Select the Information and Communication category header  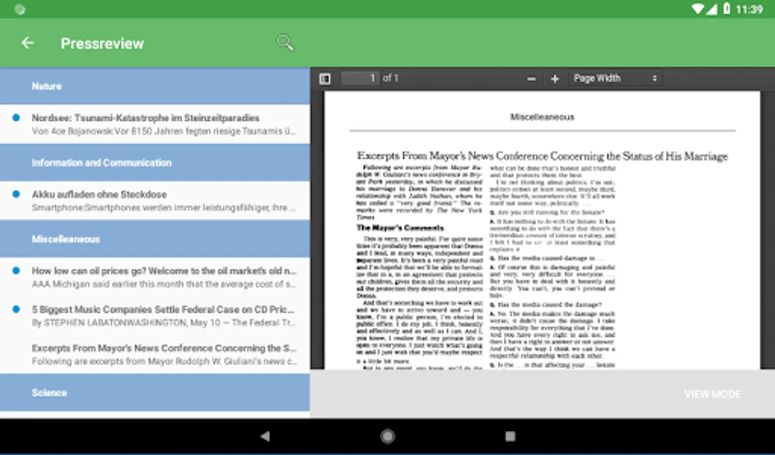click(155, 163)
